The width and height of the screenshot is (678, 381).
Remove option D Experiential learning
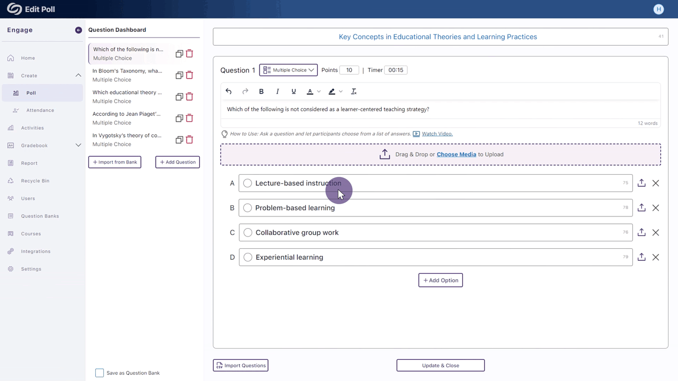[x=656, y=257]
